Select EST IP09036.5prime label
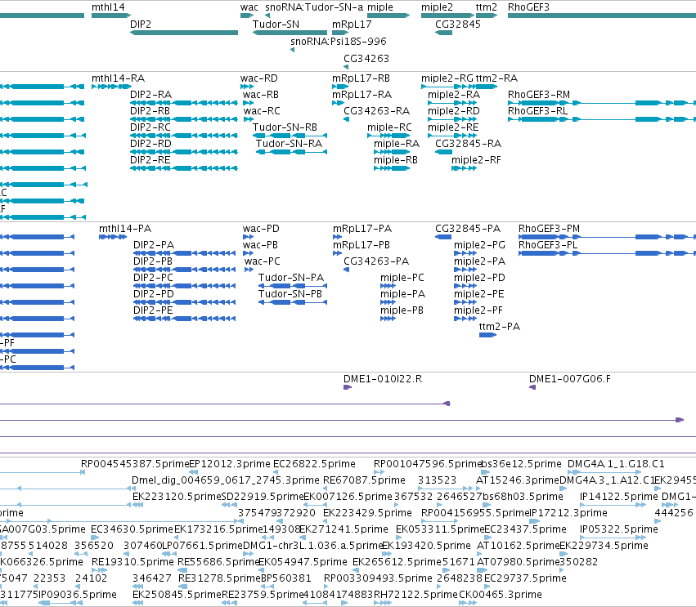 coord(77,595)
